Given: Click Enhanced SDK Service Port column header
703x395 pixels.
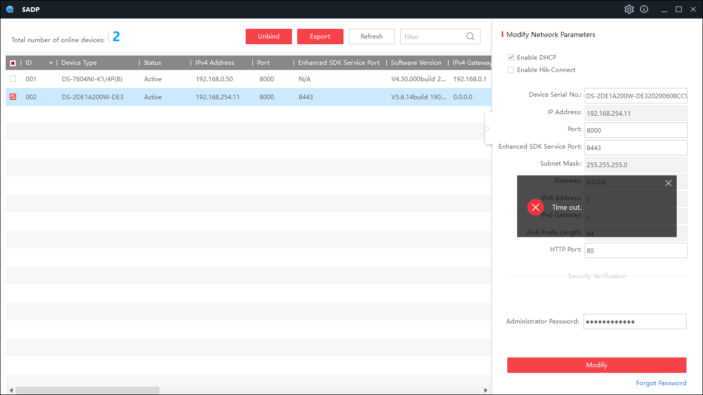Looking at the screenshot, I should click(340, 63).
